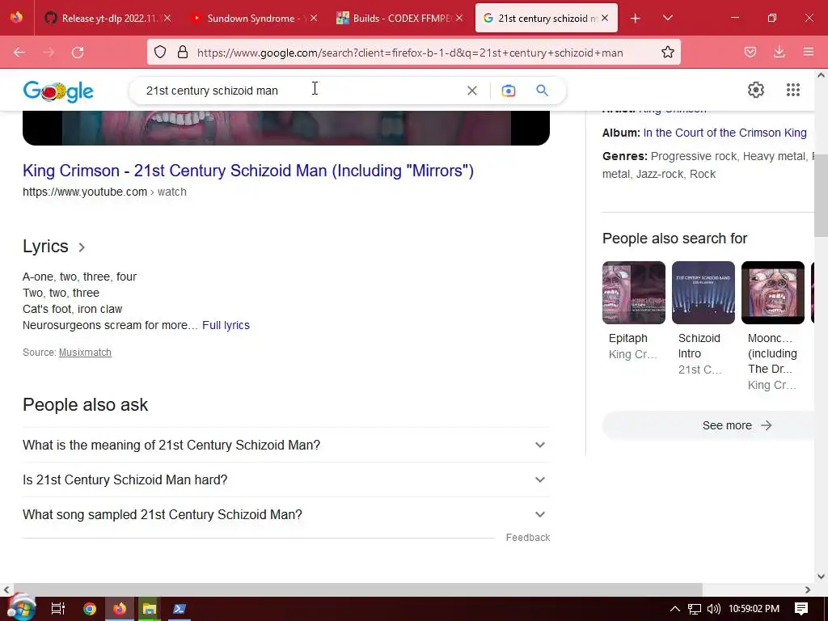Open the Google apps grid
The image size is (828, 621).
(792, 90)
